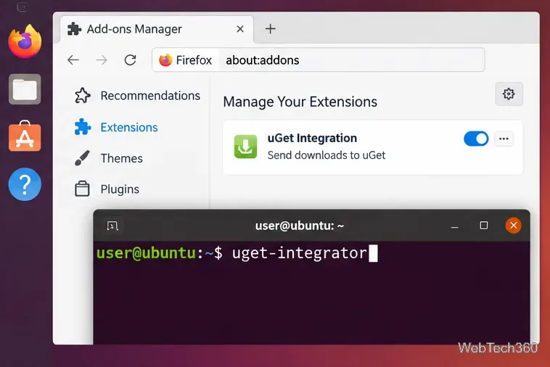Screen dimensions: 550x367
Task: Go back in Firefox
Action: click(73, 60)
